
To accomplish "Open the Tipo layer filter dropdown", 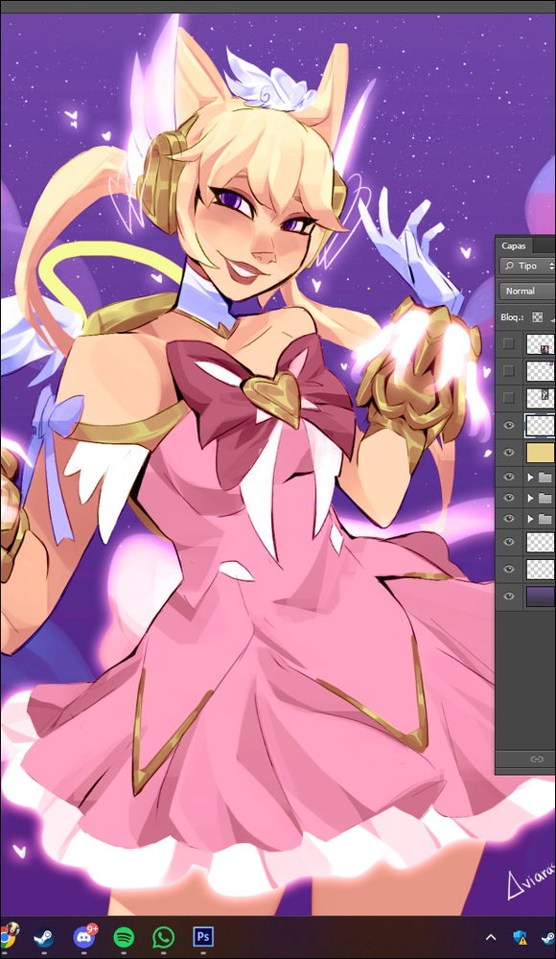I will tap(527, 266).
